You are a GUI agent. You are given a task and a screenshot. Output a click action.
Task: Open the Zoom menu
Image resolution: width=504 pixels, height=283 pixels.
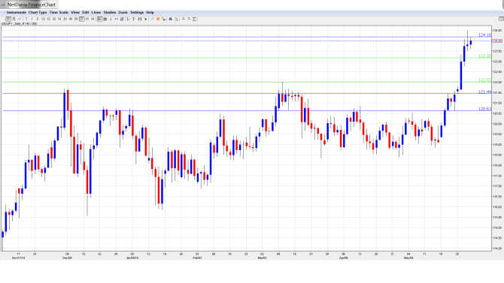tap(123, 12)
